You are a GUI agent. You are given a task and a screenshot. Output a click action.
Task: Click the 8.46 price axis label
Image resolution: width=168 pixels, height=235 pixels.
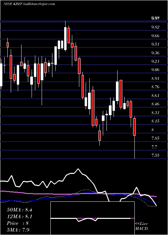click(155, 104)
